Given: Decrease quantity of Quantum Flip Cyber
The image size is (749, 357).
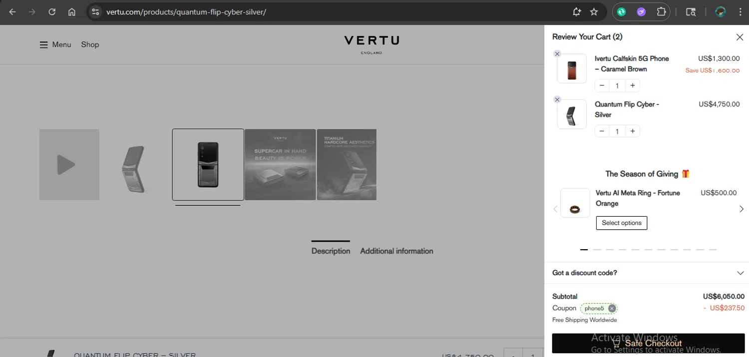Looking at the screenshot, I should tap(602, 131).
